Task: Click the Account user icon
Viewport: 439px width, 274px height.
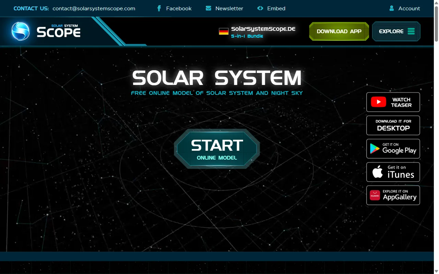Action: click(x=392, y=8)
